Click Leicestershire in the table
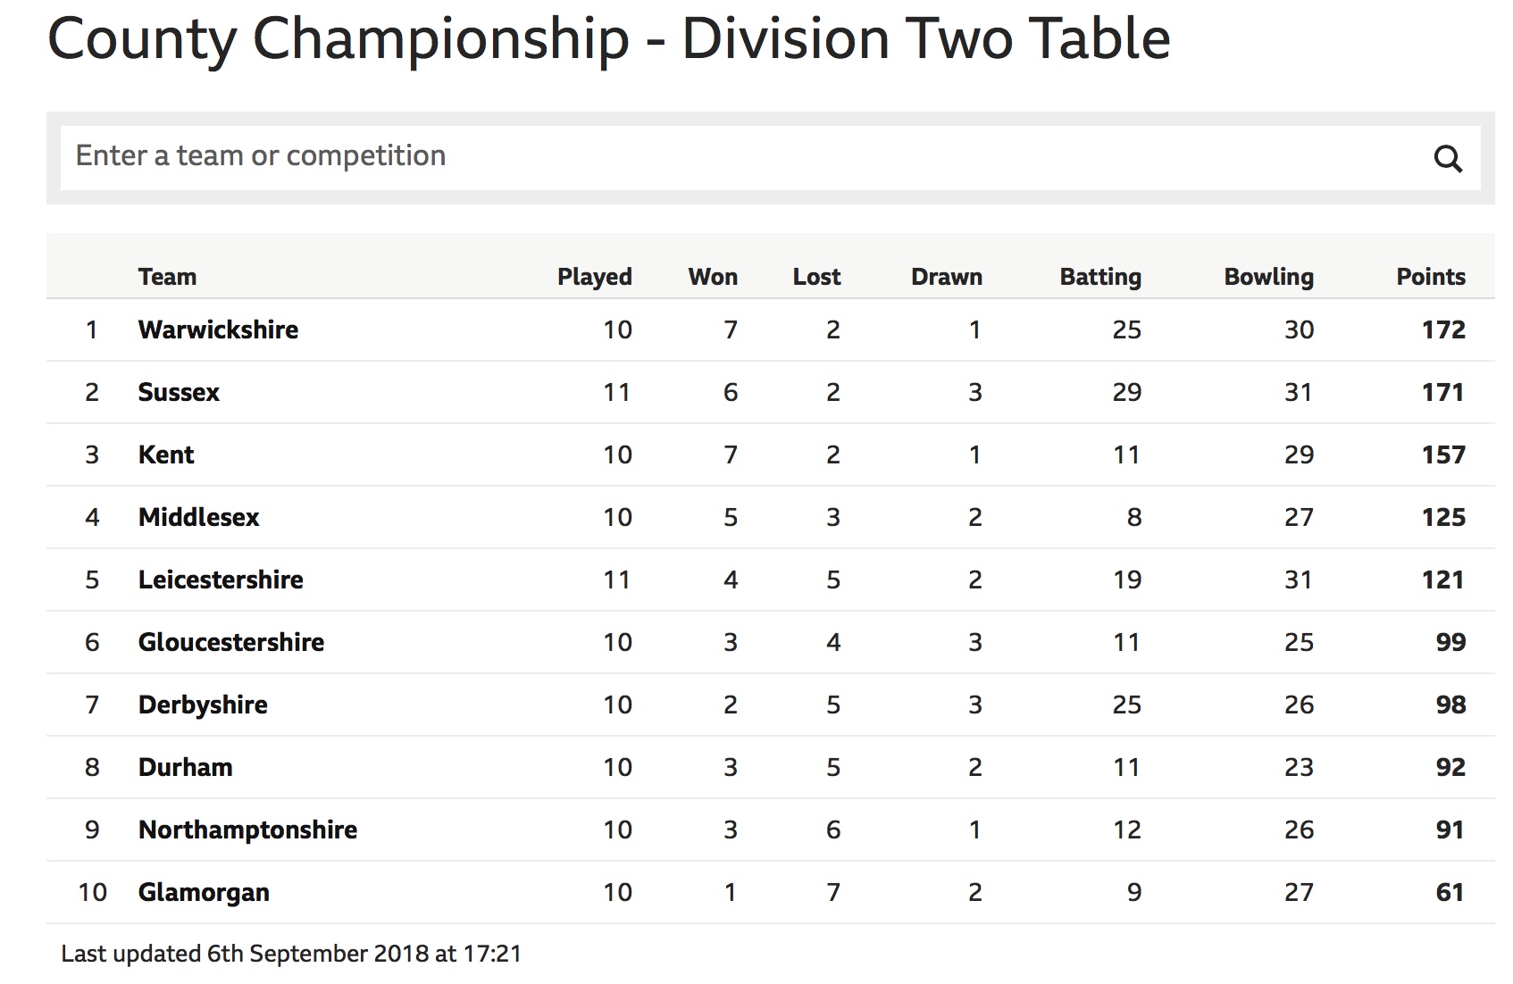The height and width of the screenshot is (984, 1513). (221, 580)
